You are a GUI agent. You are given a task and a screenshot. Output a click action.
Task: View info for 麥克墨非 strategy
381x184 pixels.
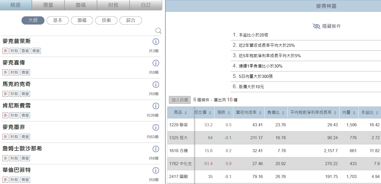click(x=156, y=128)
